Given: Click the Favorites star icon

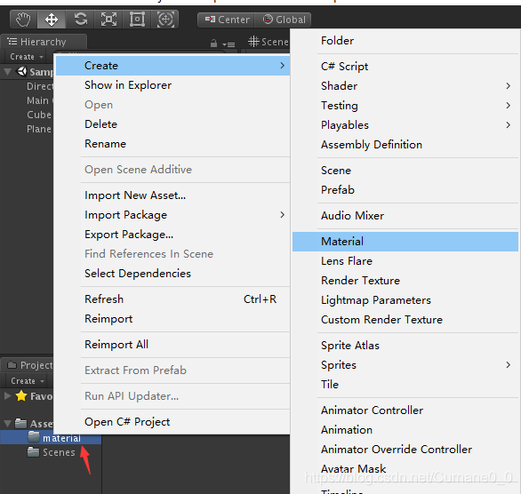Looking at the screenshot, I should tap(21, 395).
